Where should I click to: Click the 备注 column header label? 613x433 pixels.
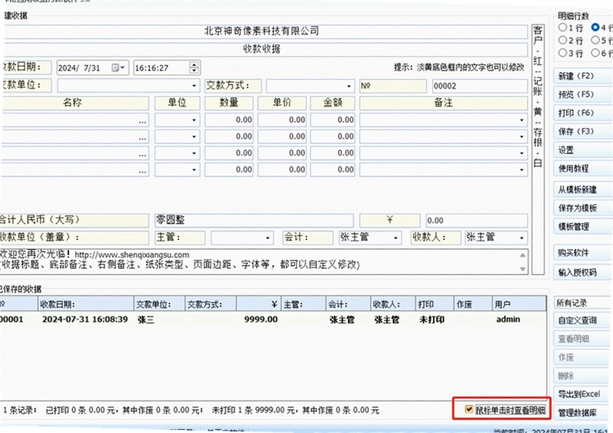pos(444,103)
